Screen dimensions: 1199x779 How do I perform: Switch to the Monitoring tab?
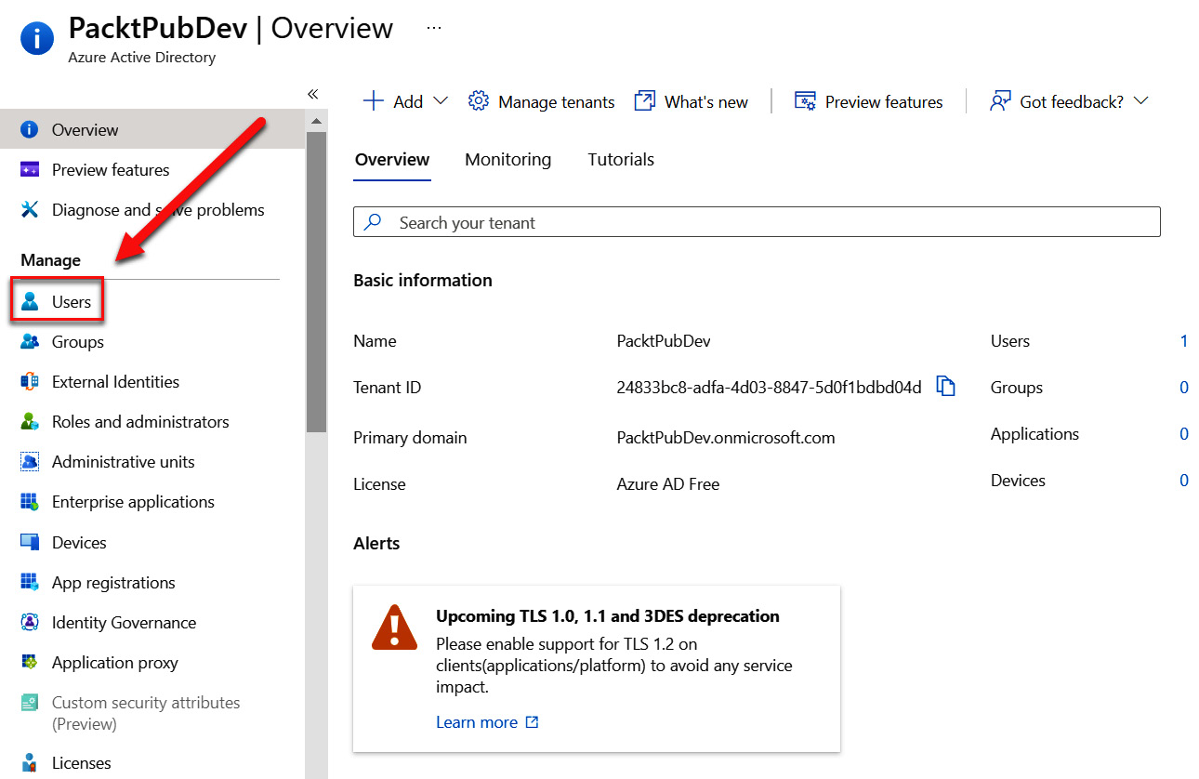(x=507, y=160)
